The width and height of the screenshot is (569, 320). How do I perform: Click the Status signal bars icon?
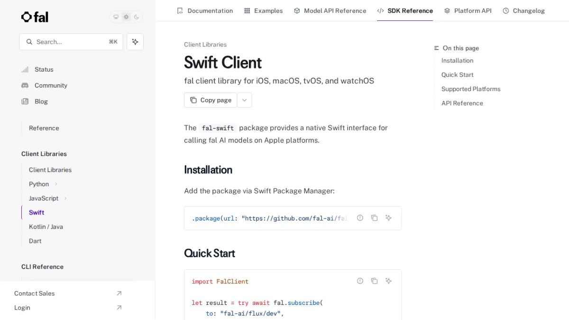(25, 69)
